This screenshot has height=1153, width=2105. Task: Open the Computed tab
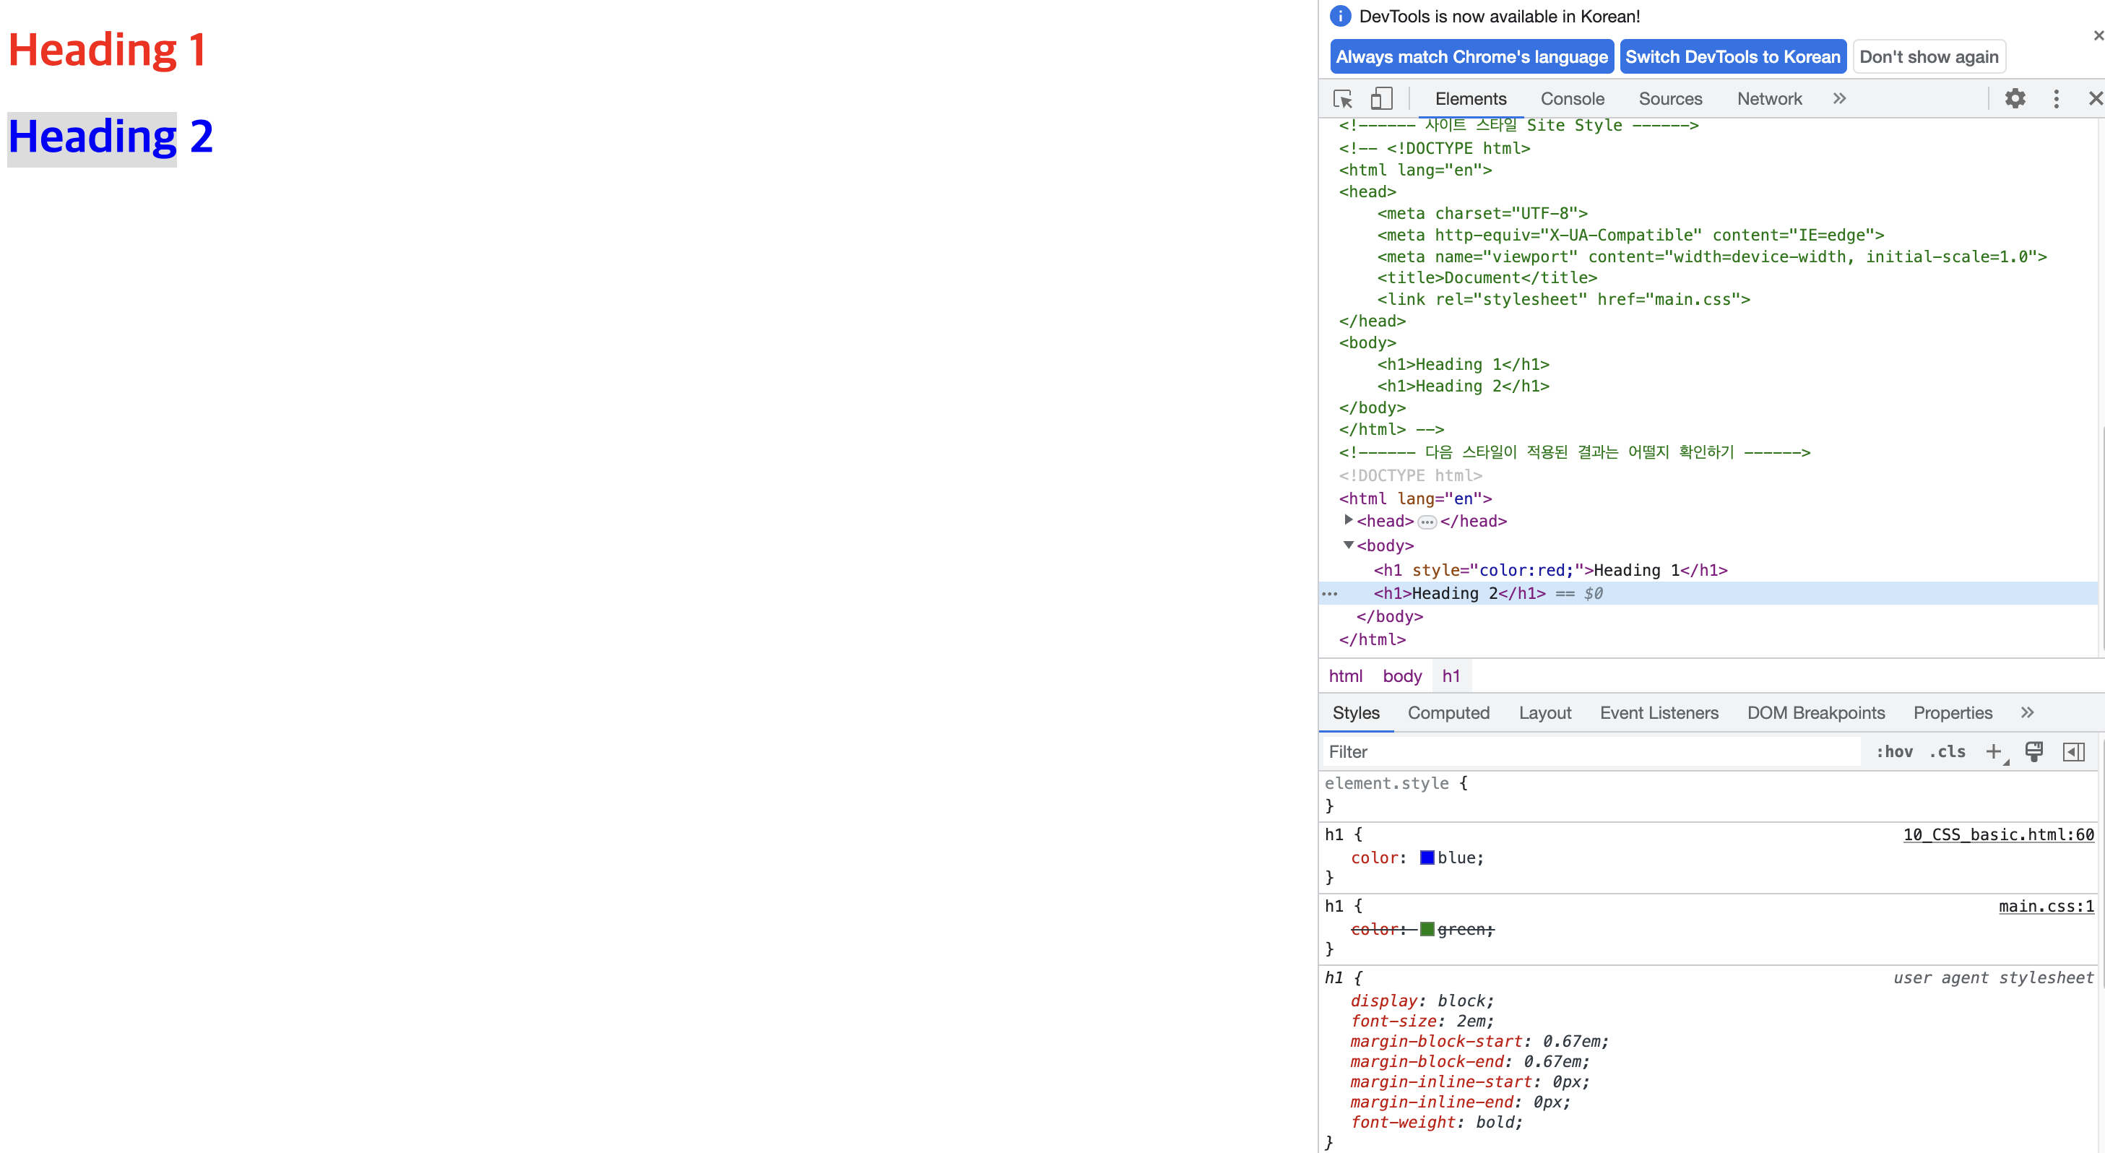click(1448, 712)
